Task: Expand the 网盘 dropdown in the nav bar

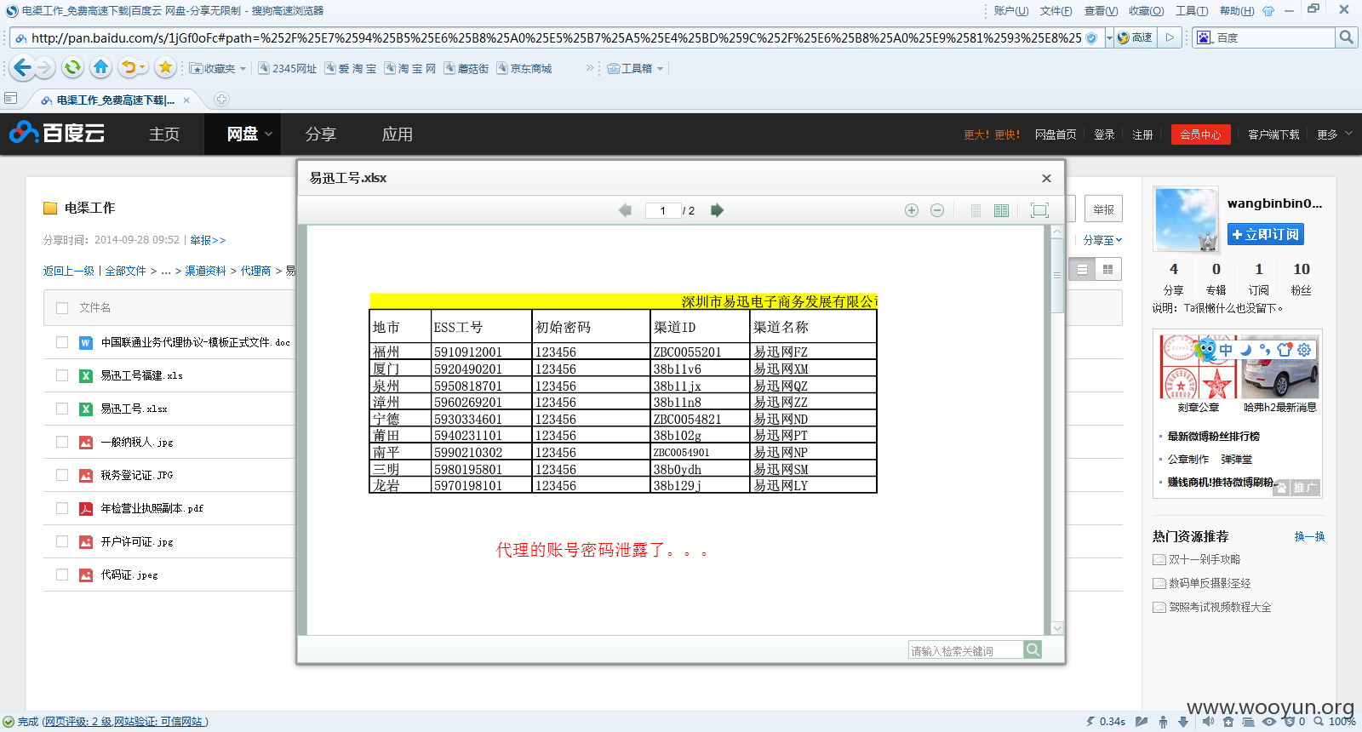Action: [x=268, y=134]
